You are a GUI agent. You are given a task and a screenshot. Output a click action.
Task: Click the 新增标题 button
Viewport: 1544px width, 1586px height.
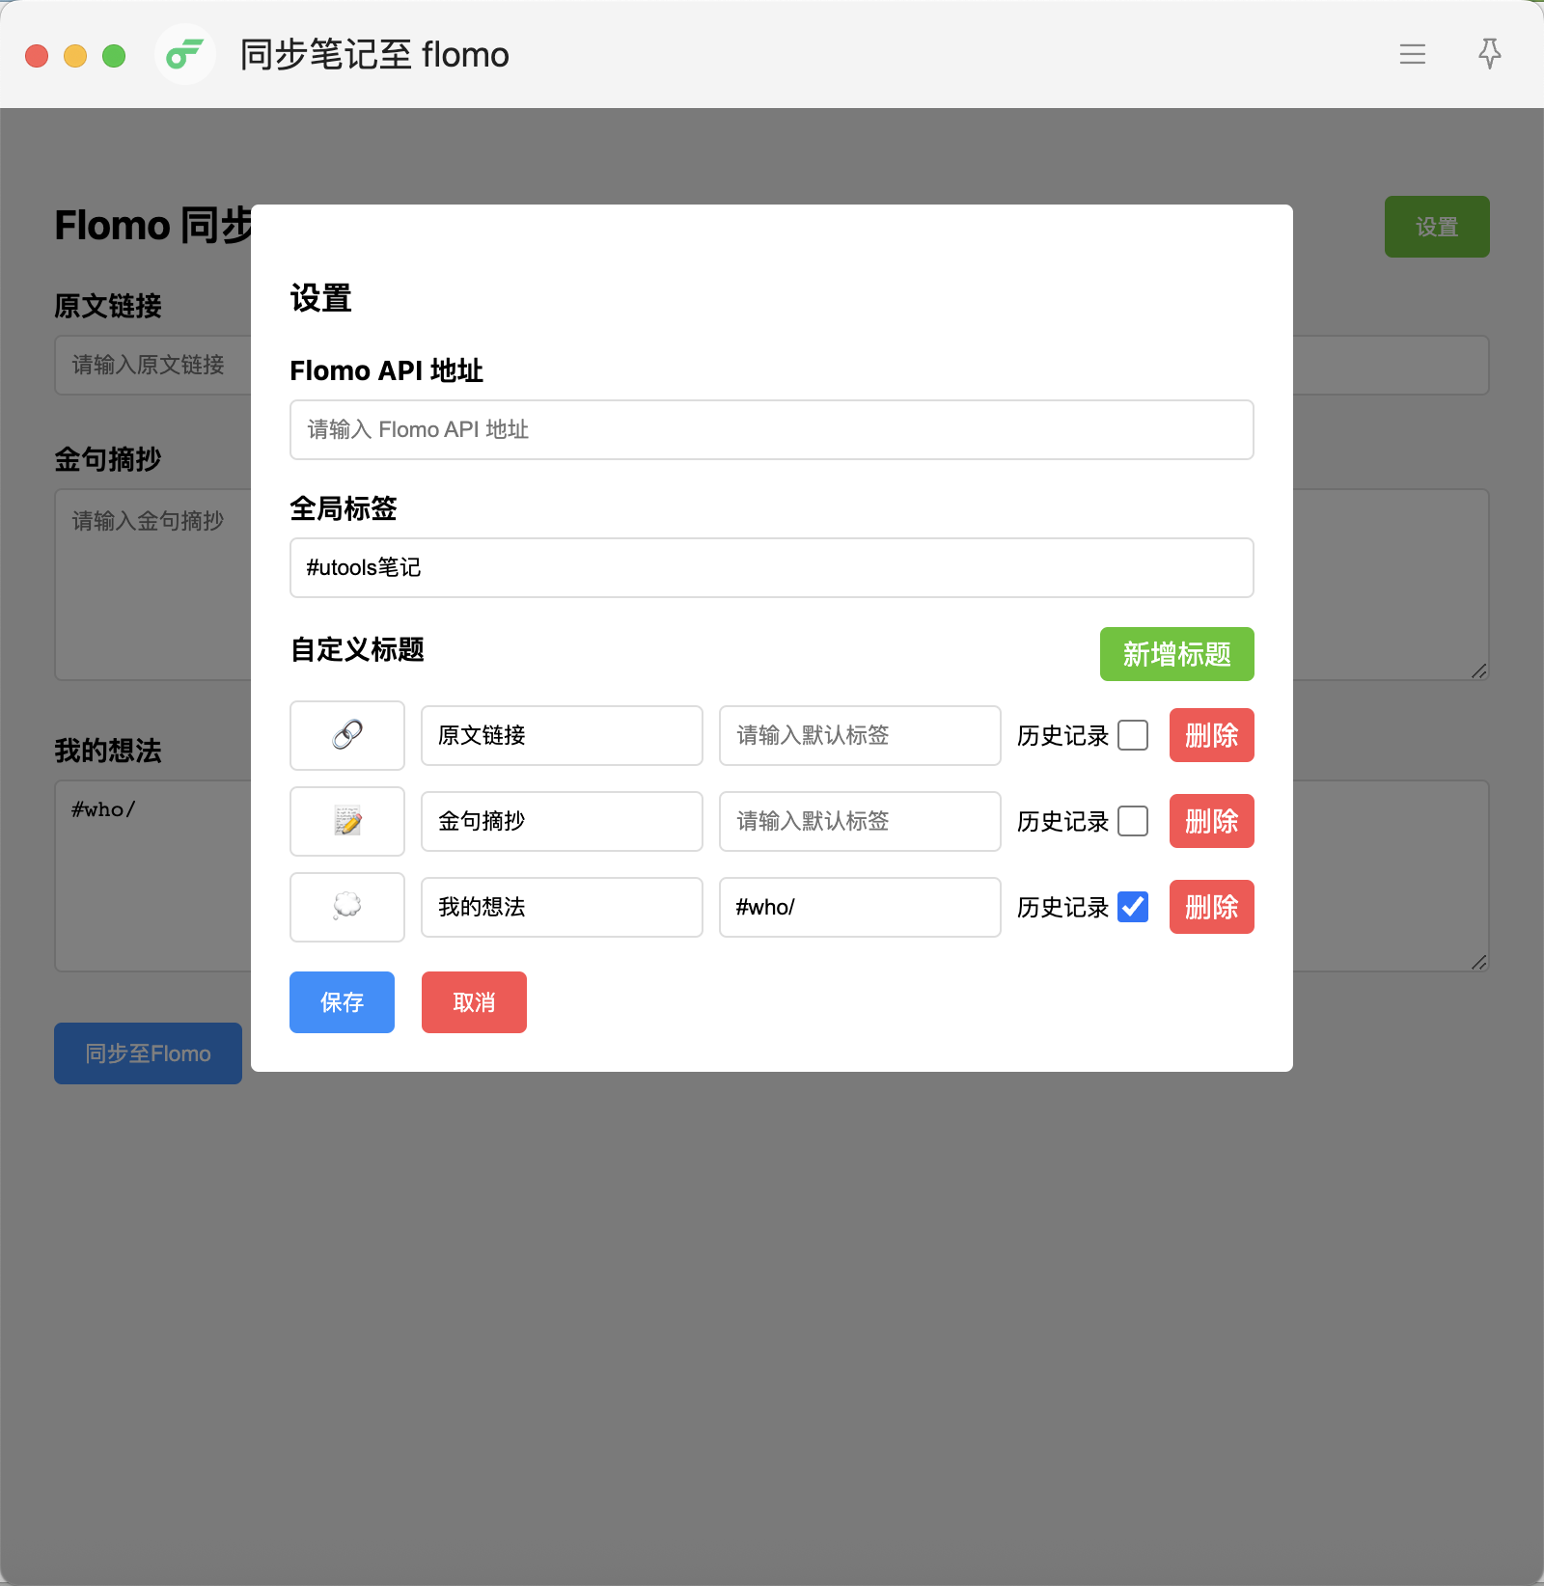1176,654
